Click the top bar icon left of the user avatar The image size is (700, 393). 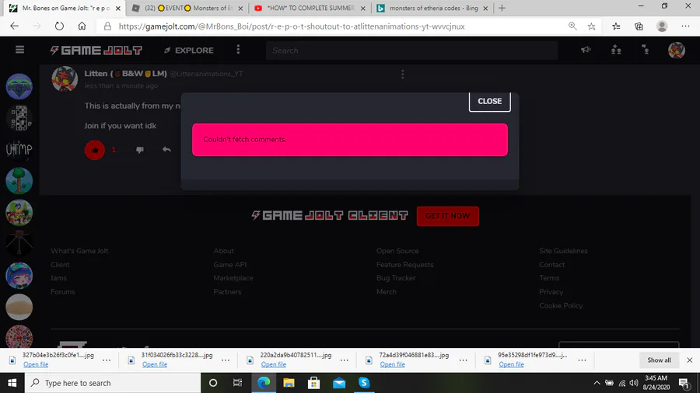click(646, 50)
